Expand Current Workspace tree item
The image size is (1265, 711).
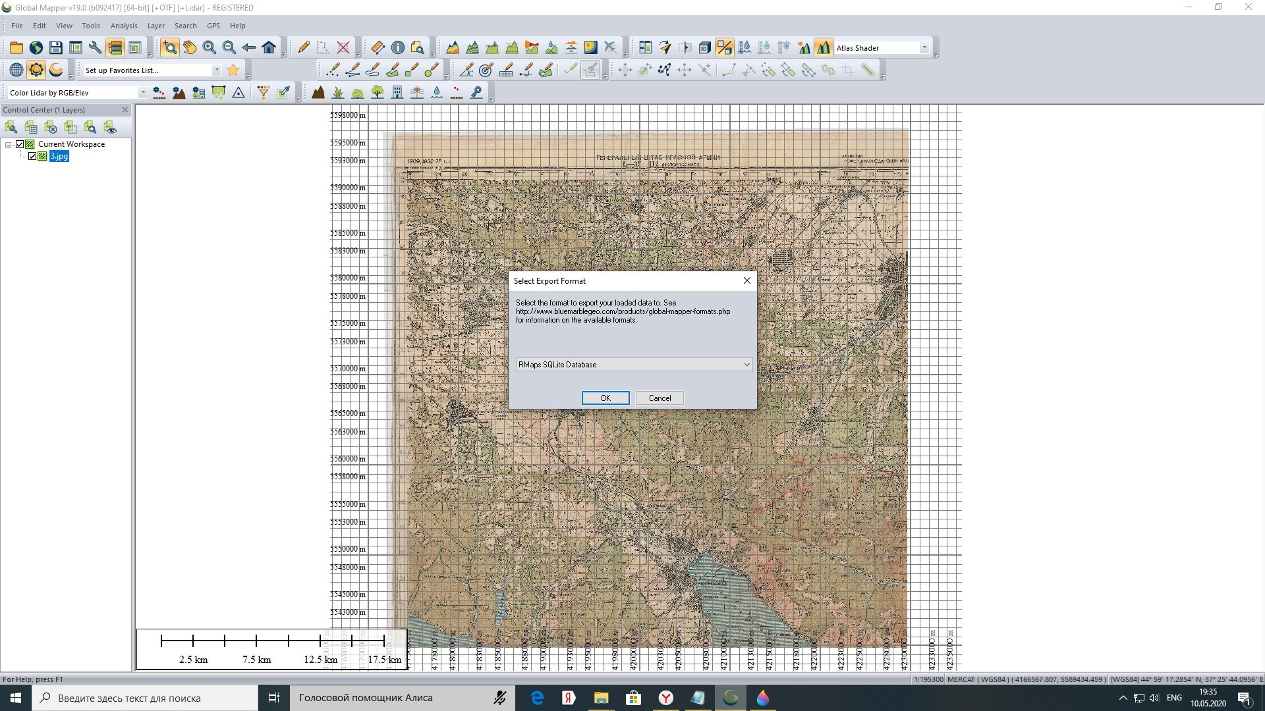(x=9, y=144)
